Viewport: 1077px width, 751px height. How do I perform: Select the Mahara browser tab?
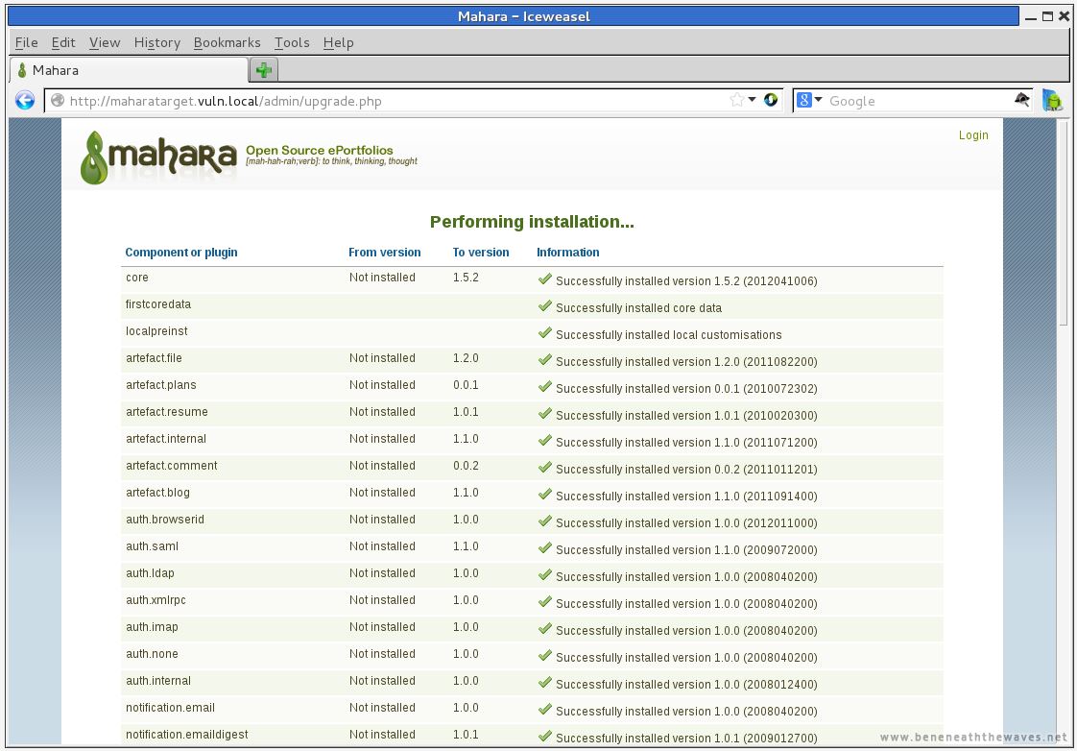[129, 70]
